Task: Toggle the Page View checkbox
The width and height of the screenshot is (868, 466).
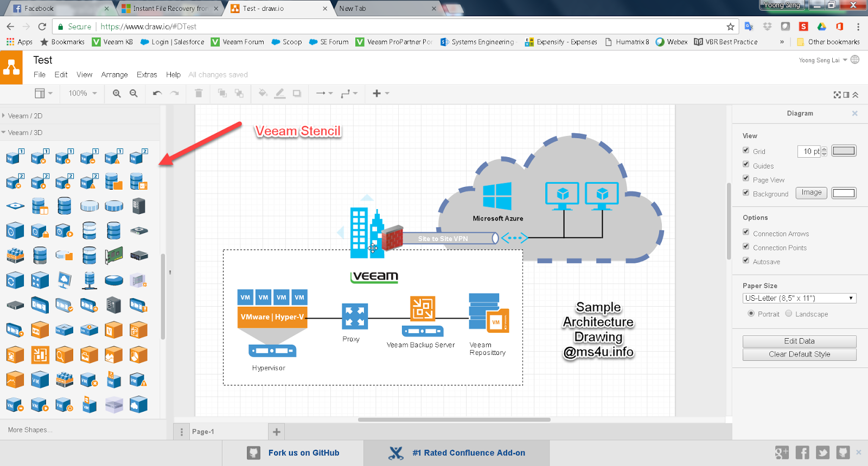Action: (746, 178)
